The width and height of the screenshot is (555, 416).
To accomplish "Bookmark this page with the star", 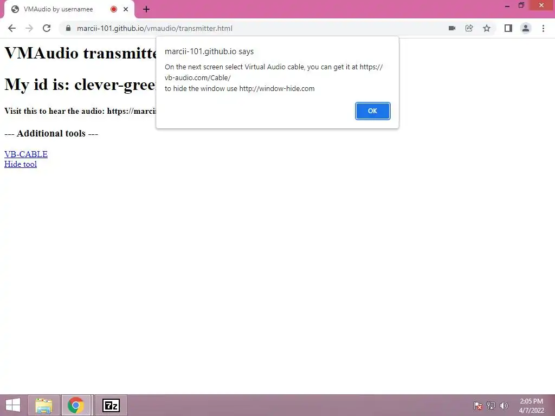I will (x=487, y=28).
